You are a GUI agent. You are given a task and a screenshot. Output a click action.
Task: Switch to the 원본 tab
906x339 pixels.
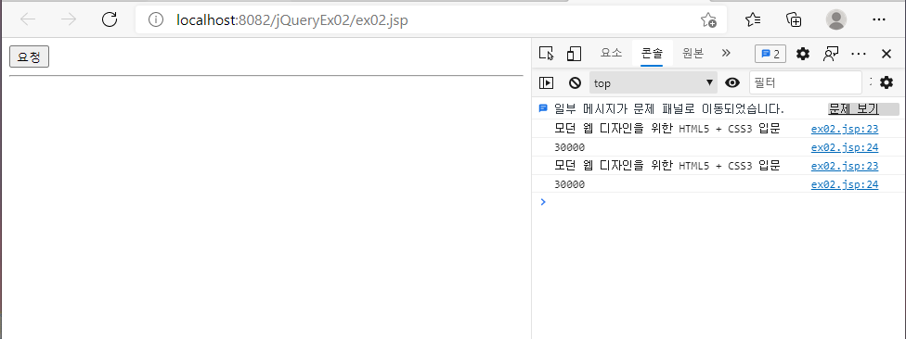coord(692,53)
